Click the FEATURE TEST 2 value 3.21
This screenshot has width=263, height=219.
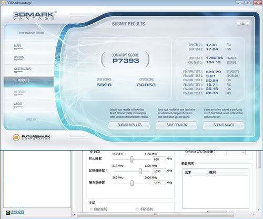click(210, 76)
